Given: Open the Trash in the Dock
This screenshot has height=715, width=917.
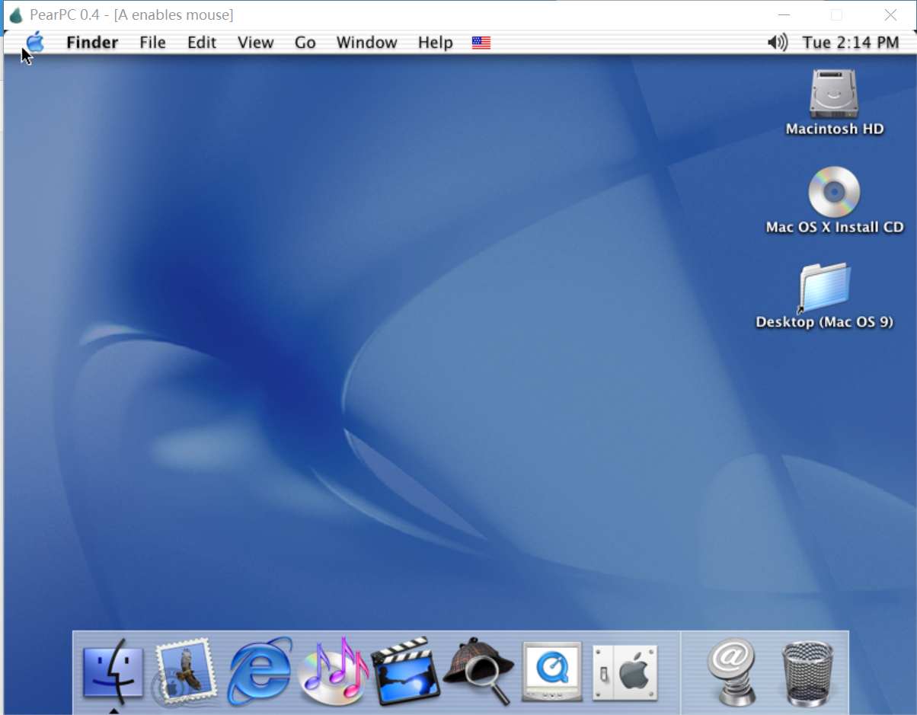Looking at the screenshot, I should pyautogui.click(x=808, y=673).
